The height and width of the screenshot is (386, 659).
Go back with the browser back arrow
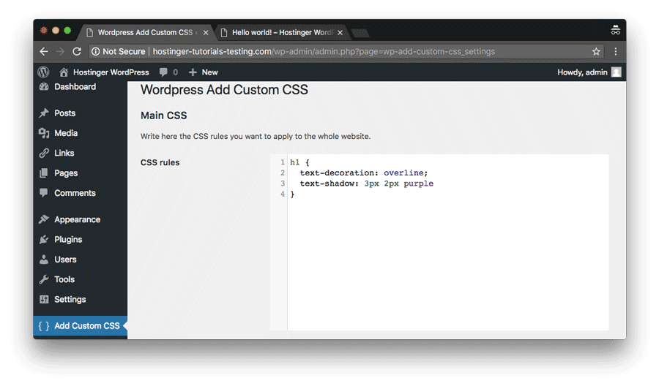tap(44, 52)
